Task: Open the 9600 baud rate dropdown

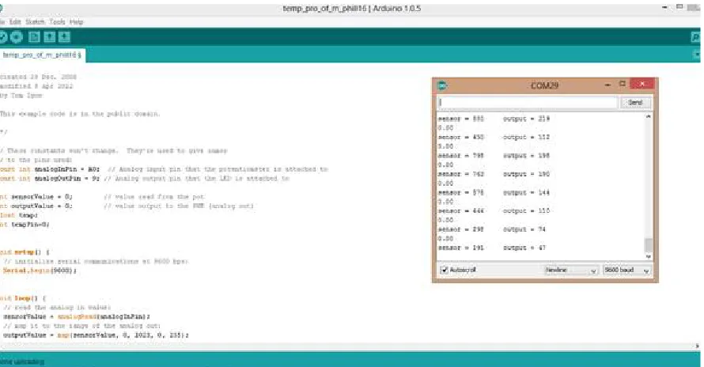Action: pyautogui.click(x=626, y=270)
